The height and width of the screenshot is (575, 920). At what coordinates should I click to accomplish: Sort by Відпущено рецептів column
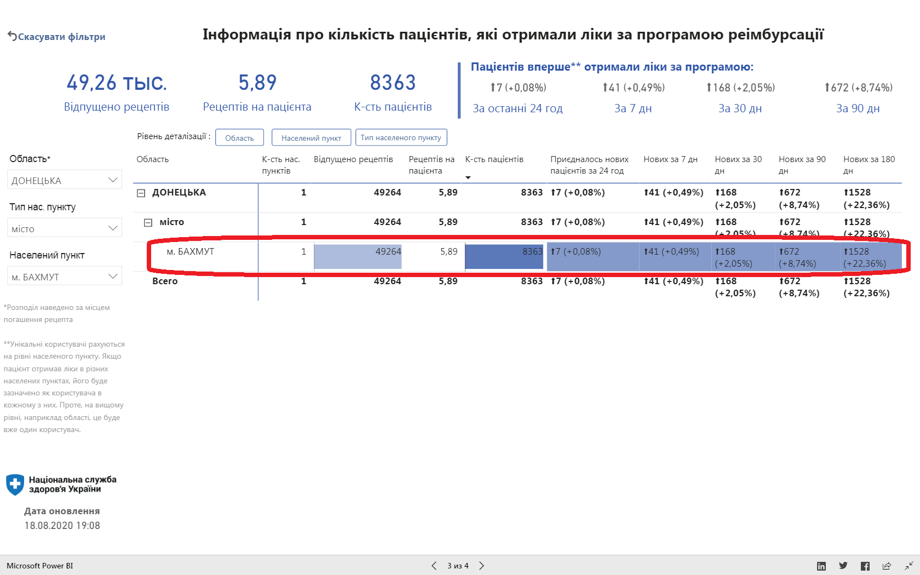click(x=353, y=159)
